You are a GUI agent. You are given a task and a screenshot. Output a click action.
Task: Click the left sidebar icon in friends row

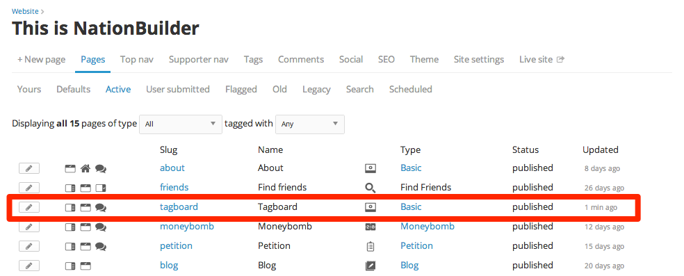tap(70, 188)
